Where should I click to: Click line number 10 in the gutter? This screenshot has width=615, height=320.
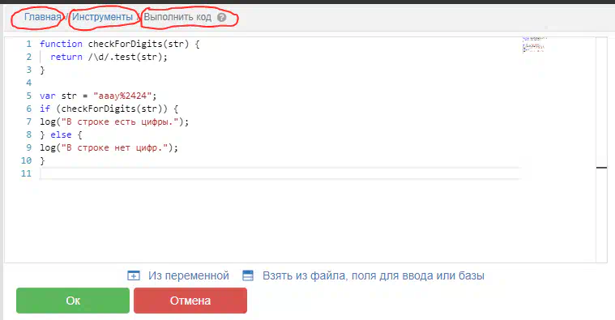[x=26, y=160]
